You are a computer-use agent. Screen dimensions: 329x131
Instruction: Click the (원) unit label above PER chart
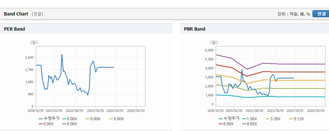pyautogui.click(x=34, y=42)
